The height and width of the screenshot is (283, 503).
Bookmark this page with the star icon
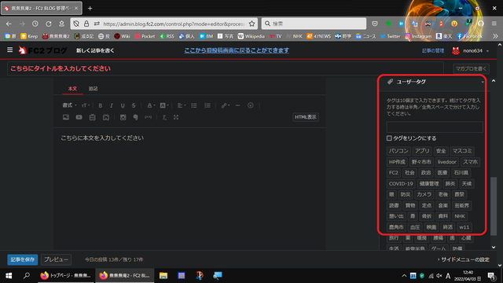251,24
